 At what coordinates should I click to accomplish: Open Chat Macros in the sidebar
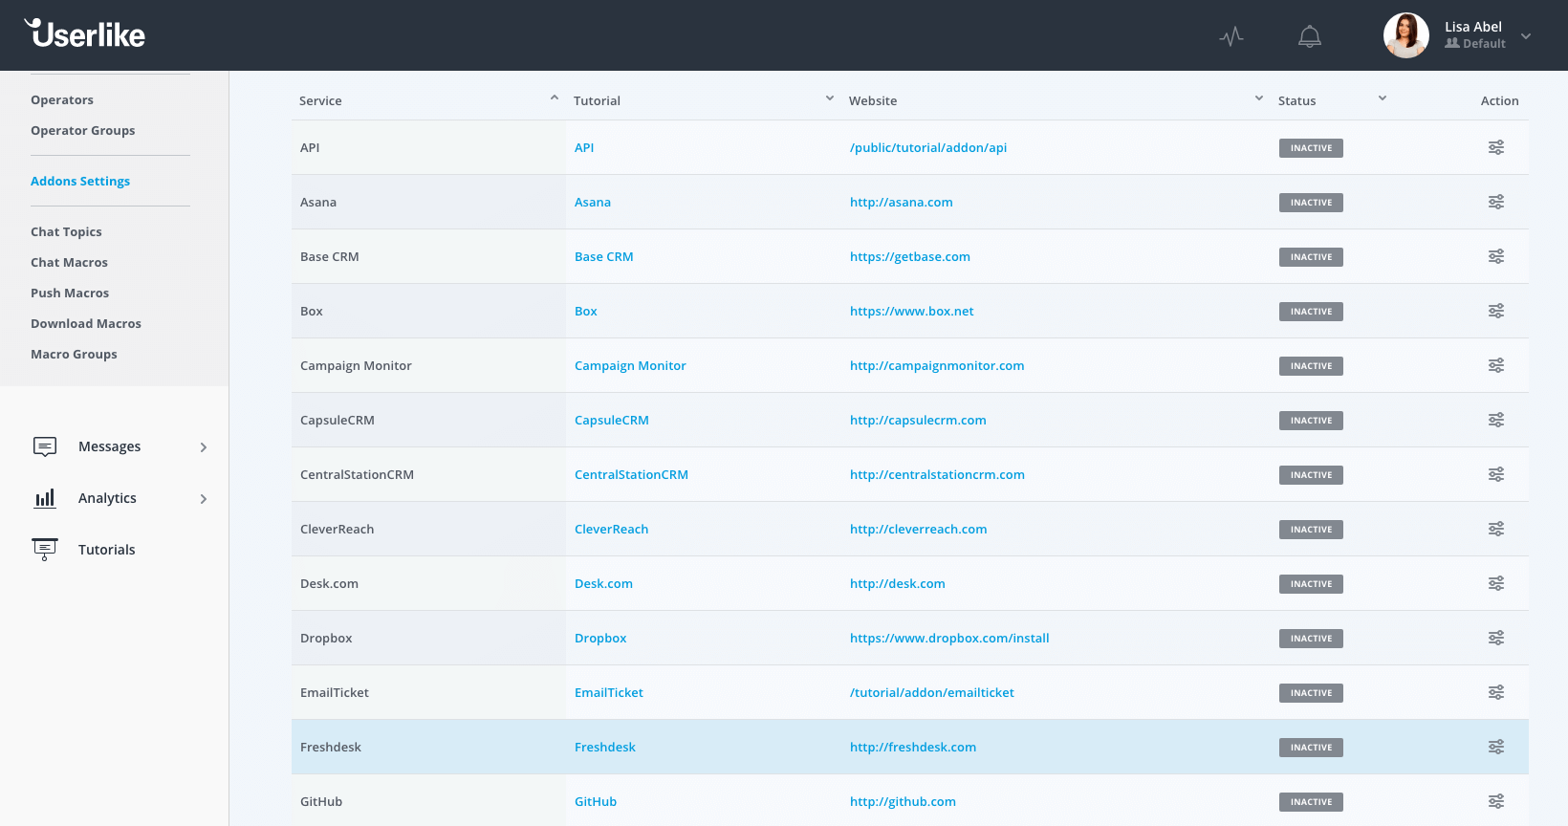click(x=69, y=262)
